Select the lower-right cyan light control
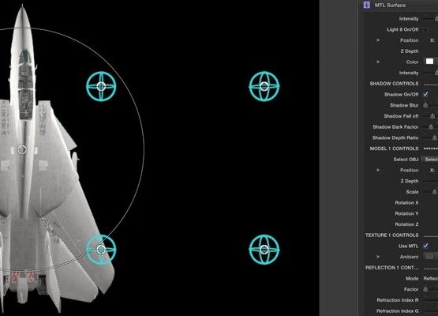This screenshot has height=316, width=438. click(264, 250)
